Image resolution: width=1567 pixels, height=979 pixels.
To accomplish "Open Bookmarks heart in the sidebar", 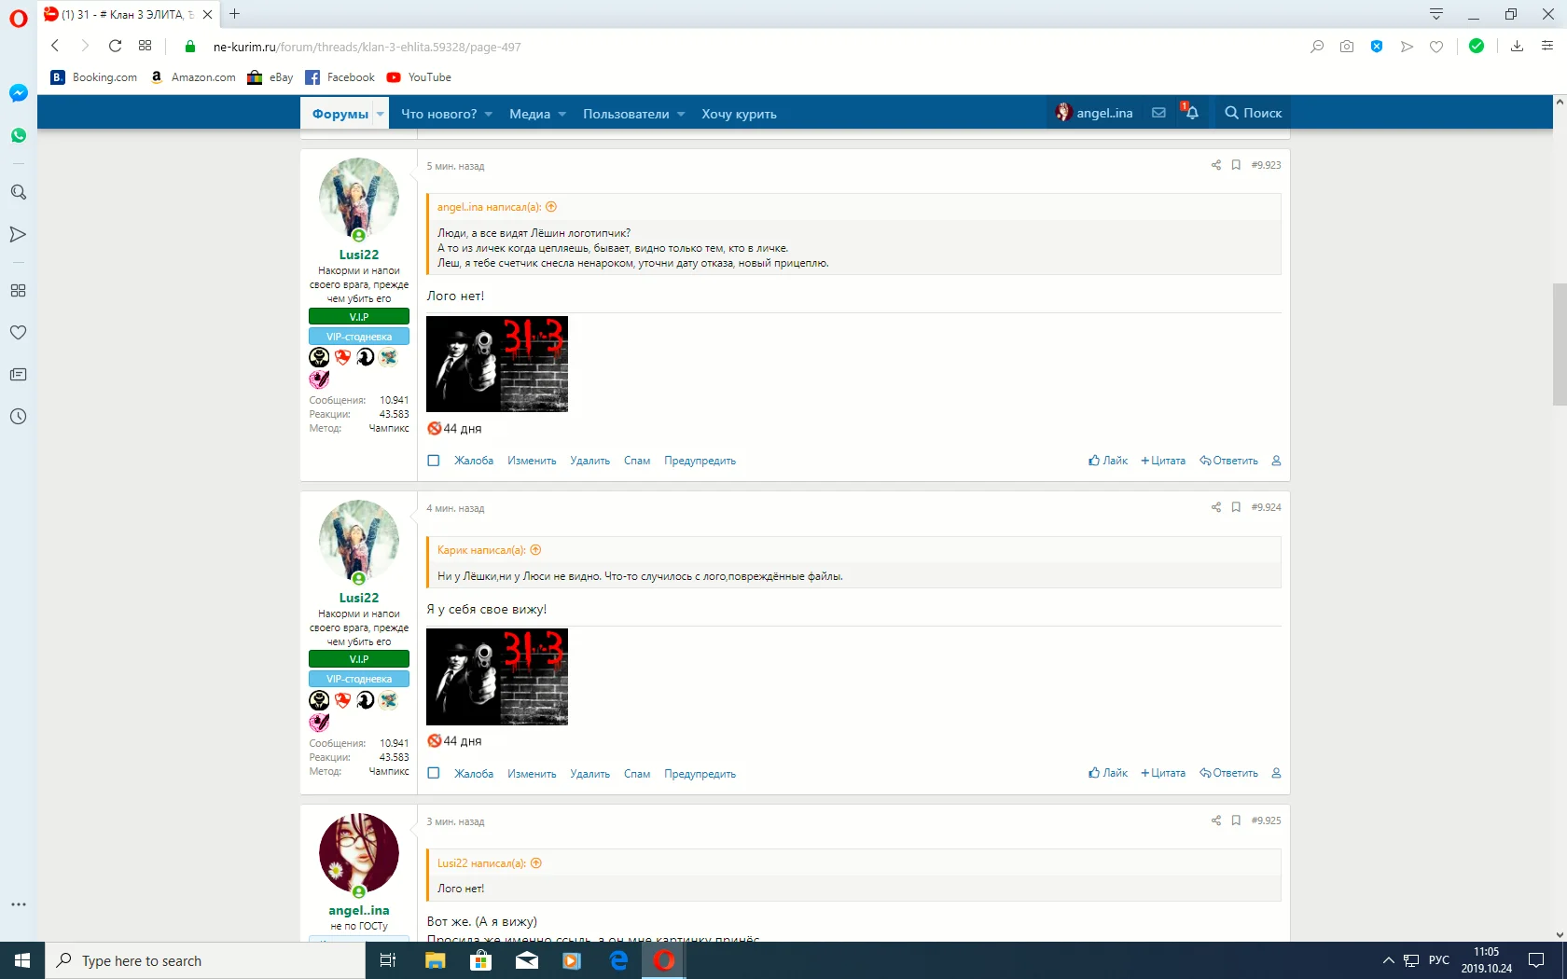I will (x=18, y=332).
